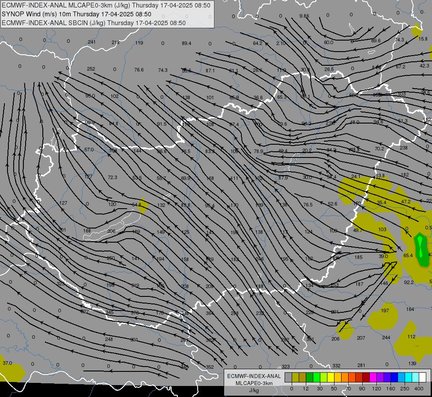
Task: Click the MLCAPE0-3km title line in header
Action: (106, 5)
